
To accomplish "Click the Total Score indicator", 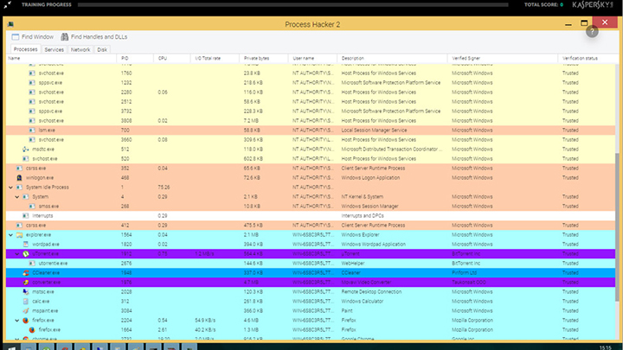I will 543,5.
